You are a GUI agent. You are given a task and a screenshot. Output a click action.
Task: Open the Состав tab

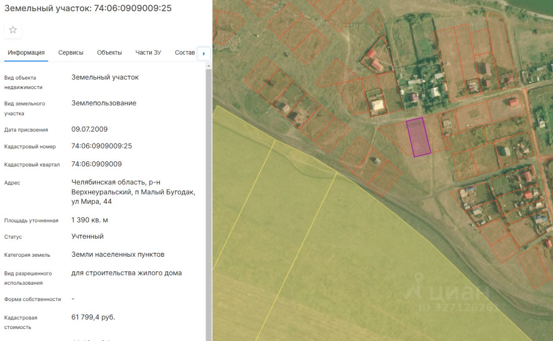(x=185, y=53)
